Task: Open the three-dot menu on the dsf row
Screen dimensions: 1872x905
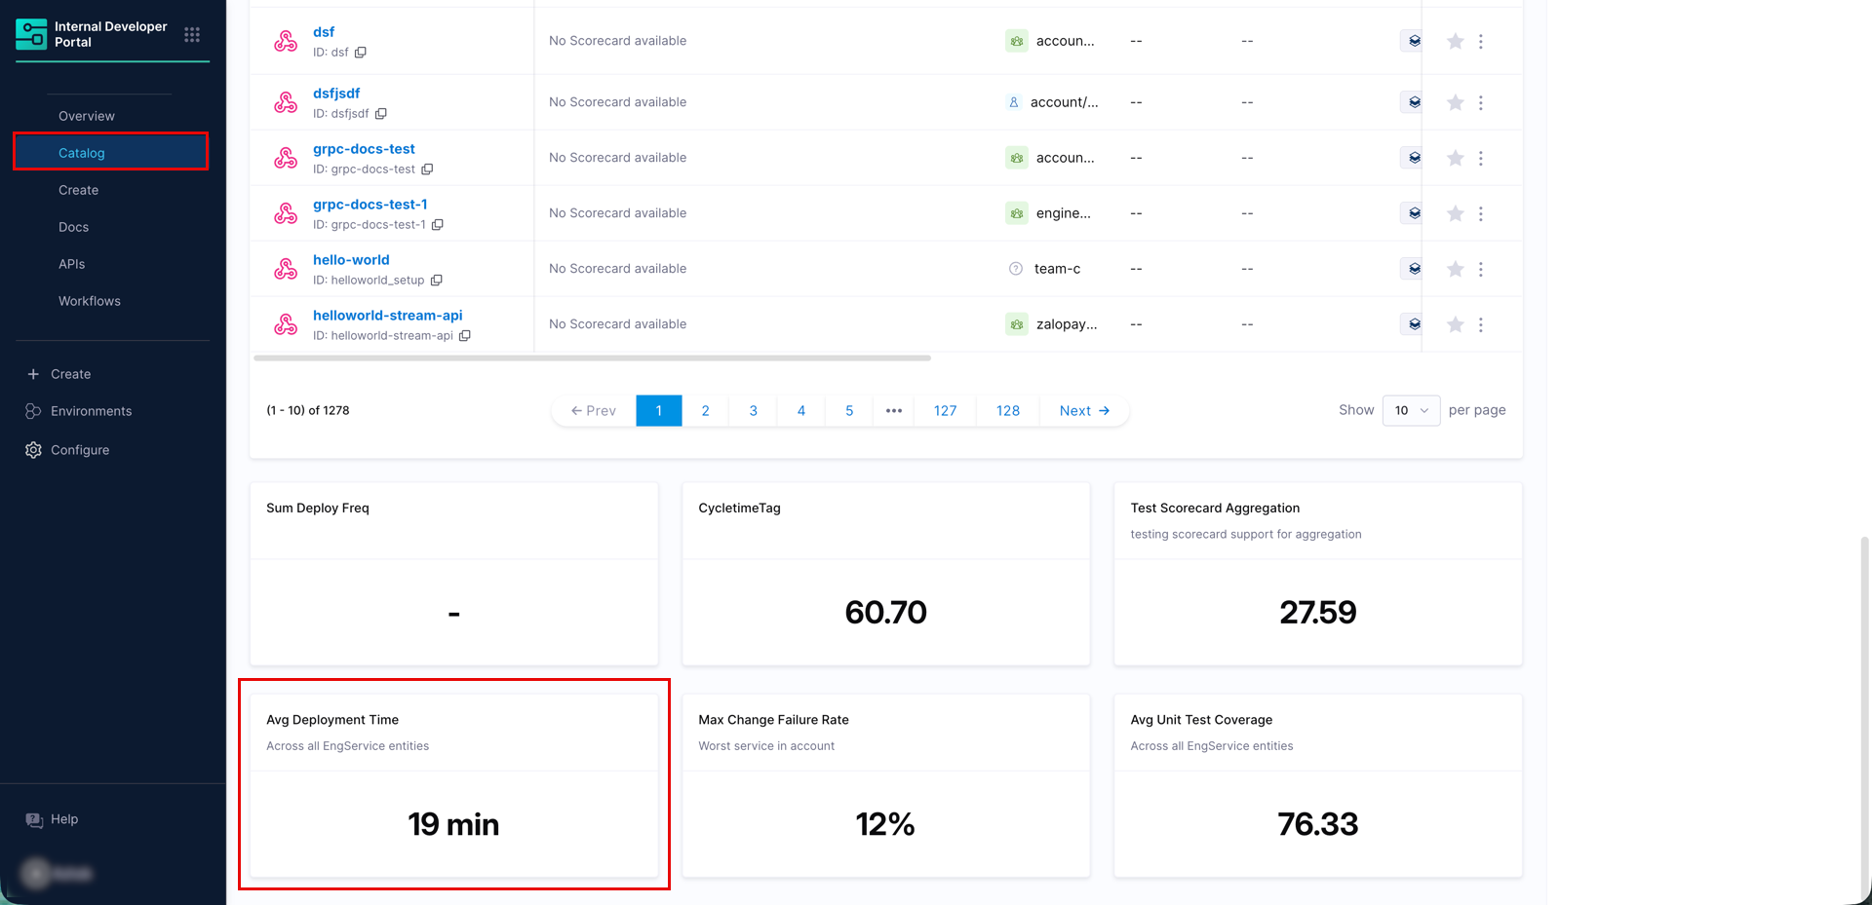Action: click(1481, 41)
